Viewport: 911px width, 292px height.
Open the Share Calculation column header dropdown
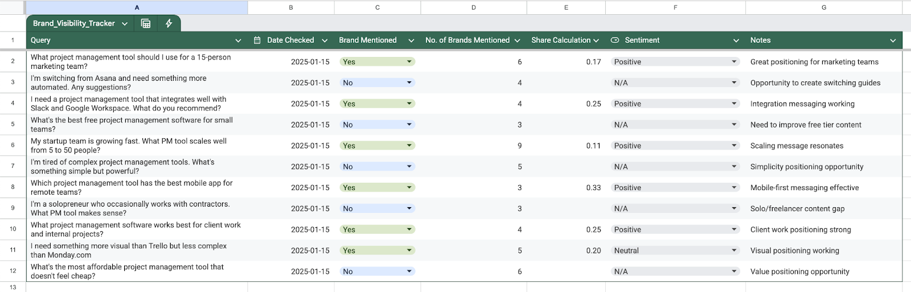point(596,40)
